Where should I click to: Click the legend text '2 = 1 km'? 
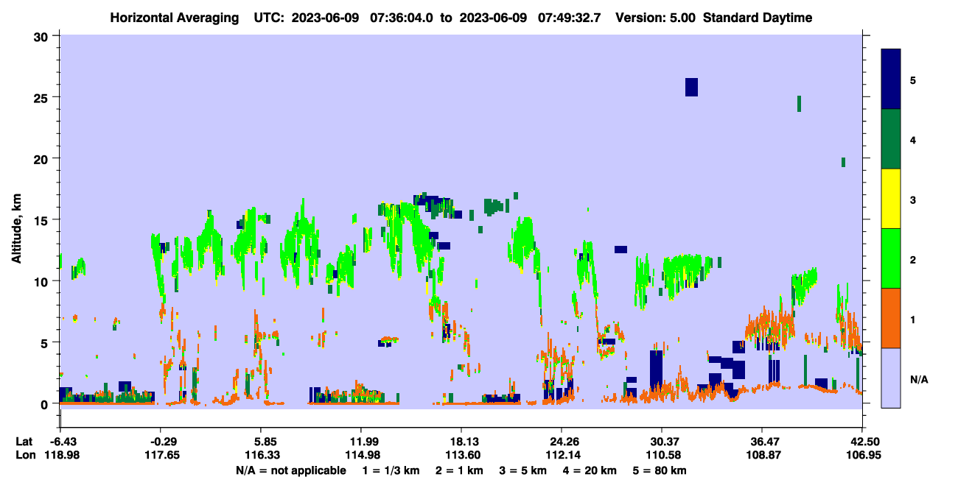click(461, 470)
